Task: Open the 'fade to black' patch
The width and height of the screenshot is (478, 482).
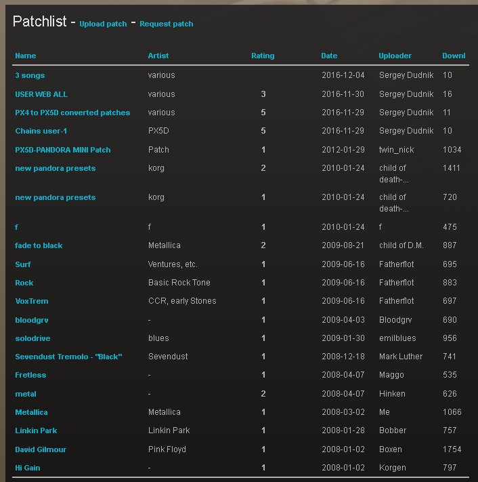Action: [39, 245]
